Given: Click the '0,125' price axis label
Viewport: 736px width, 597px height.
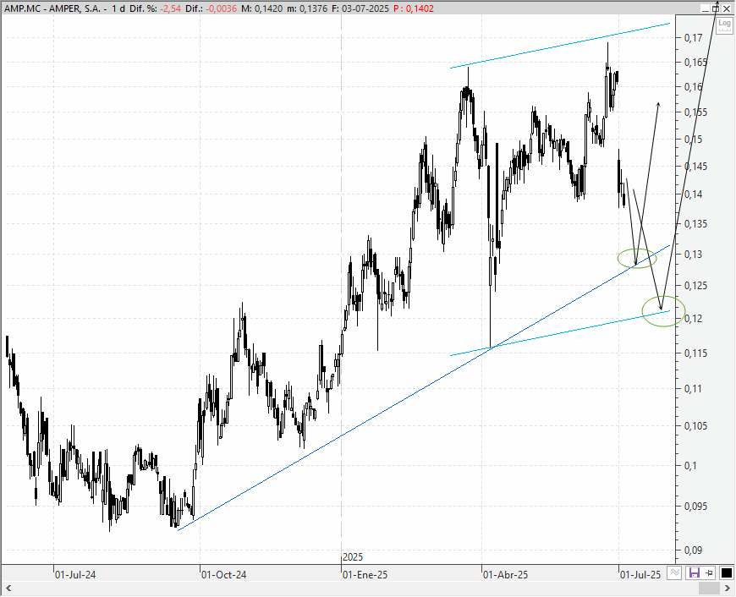Looking at the screenshot, I should (x=695, y=286).
